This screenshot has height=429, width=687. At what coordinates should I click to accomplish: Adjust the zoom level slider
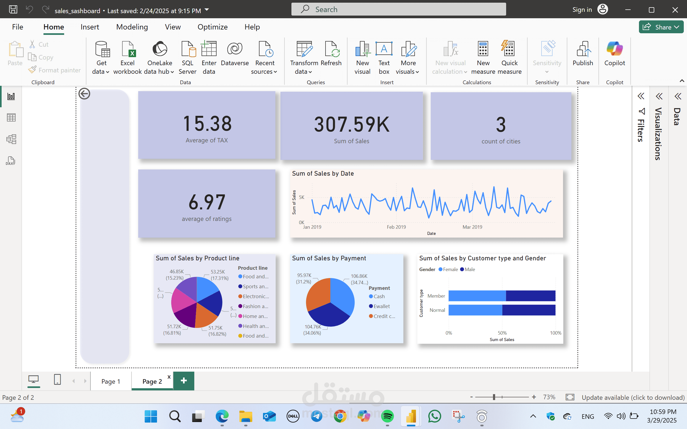[x=494, y=397]
